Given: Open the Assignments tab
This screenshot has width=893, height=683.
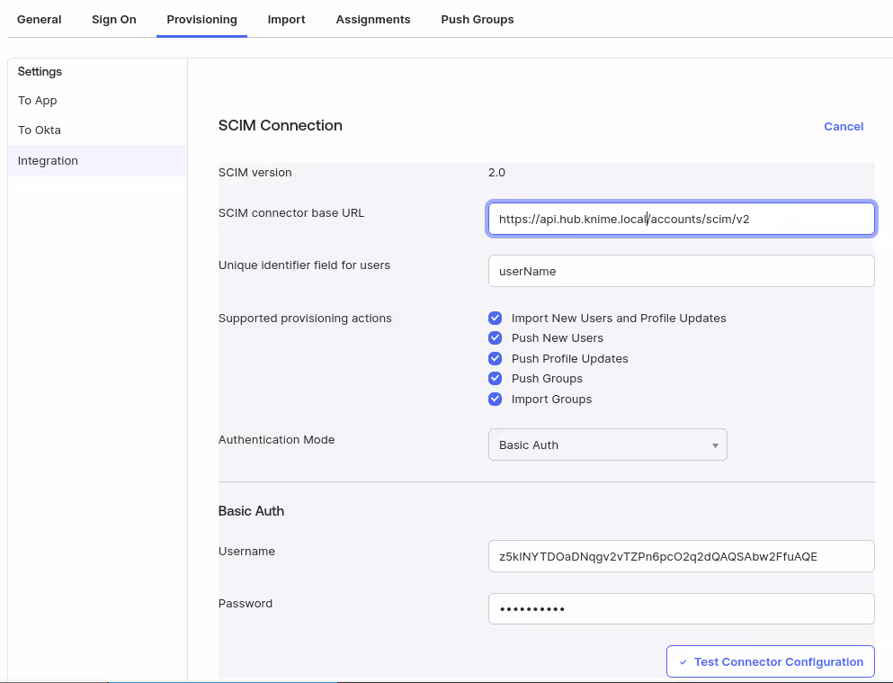Looking at the screenshot, I should click(373, 19).
